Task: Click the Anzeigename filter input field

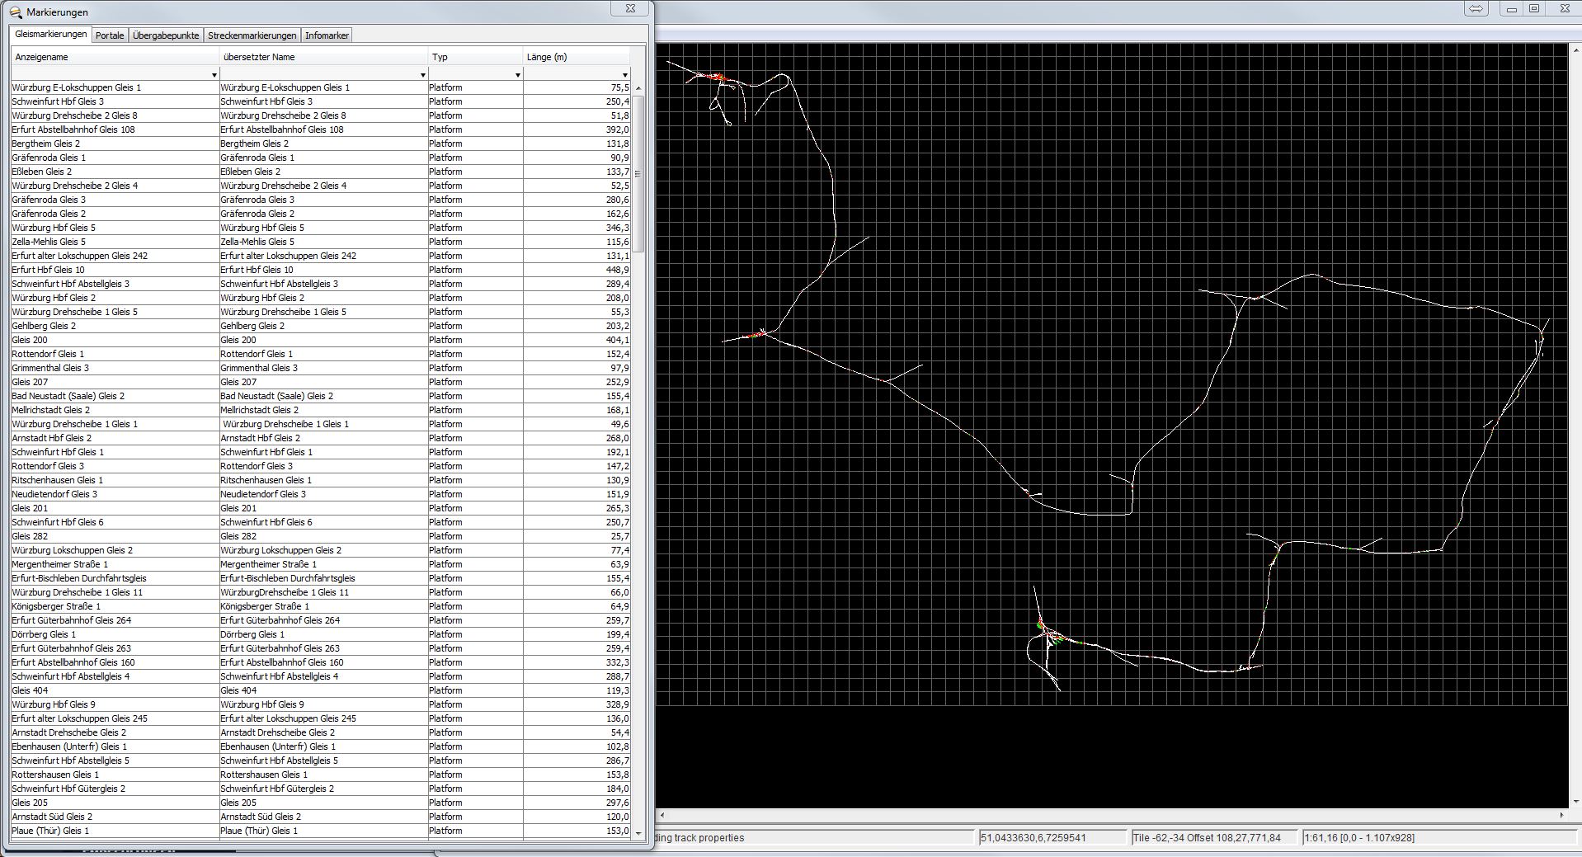Action: tap(110, 75)
